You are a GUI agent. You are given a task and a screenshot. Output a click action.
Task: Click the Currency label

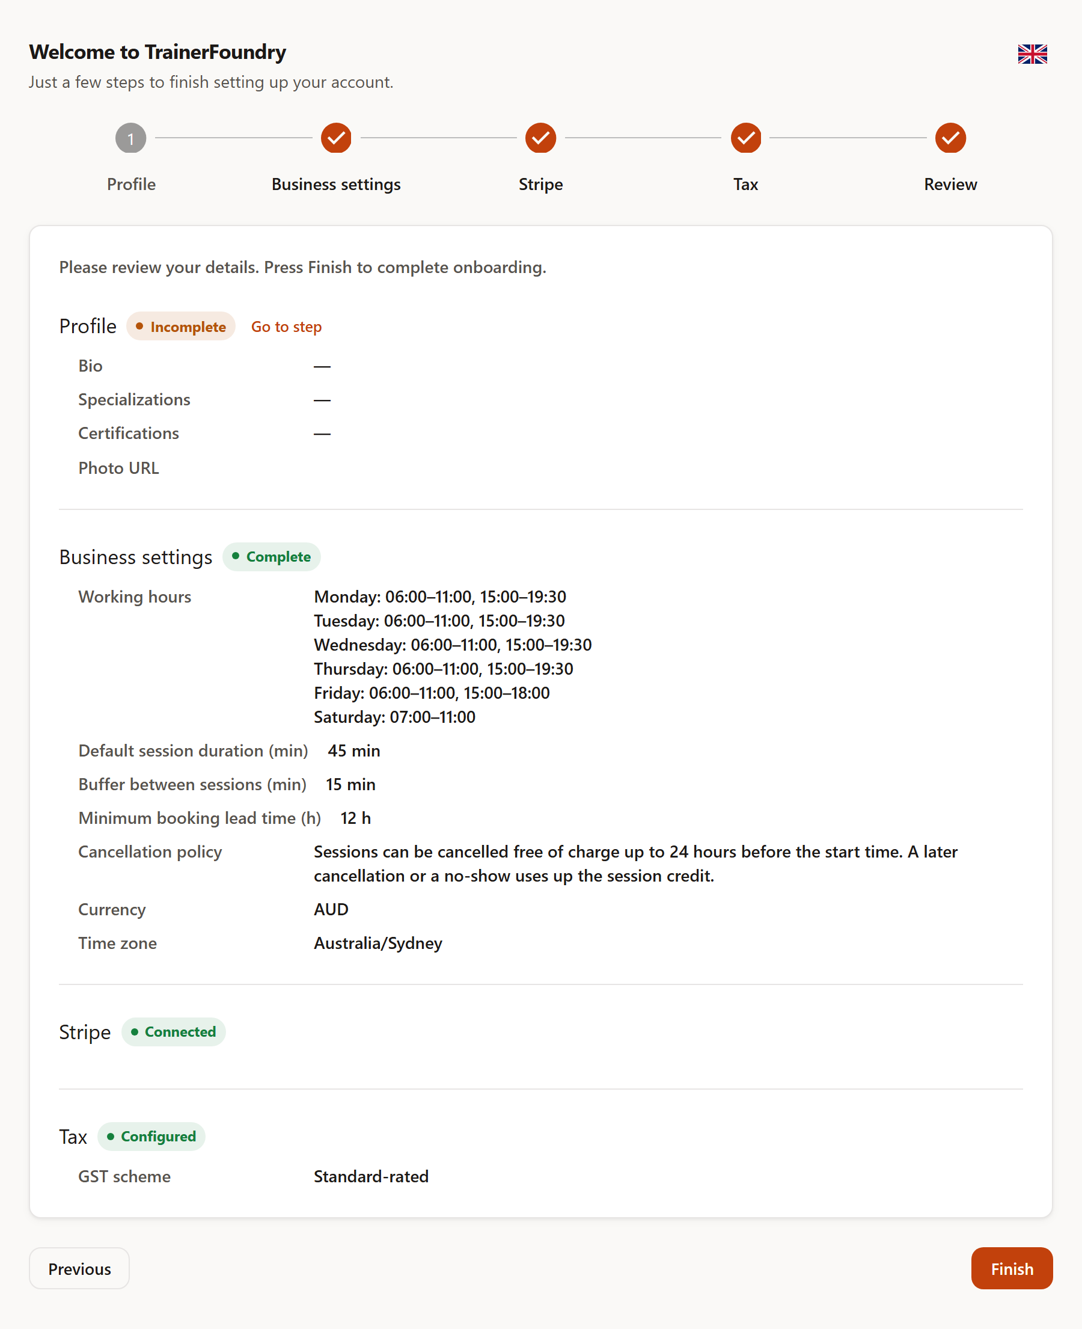tap(112, 909)
